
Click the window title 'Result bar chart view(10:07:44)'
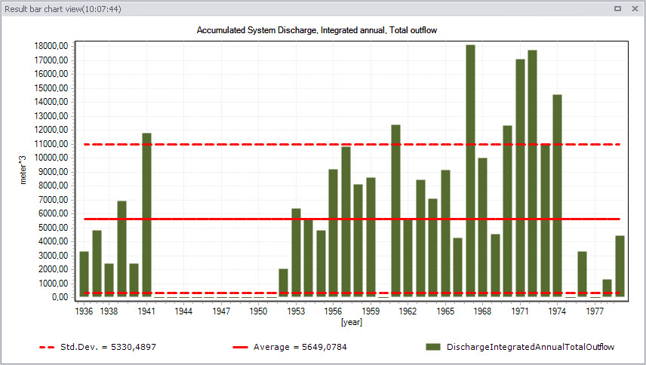coord(63,9)
